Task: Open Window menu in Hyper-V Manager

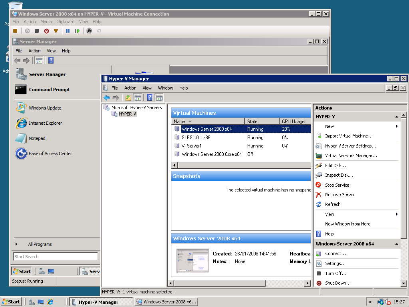Action: click(x=165, y=88)
